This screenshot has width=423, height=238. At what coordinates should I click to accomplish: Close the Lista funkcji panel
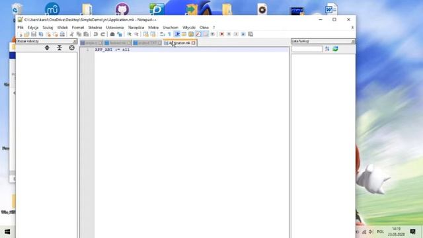tap(353, 41)
